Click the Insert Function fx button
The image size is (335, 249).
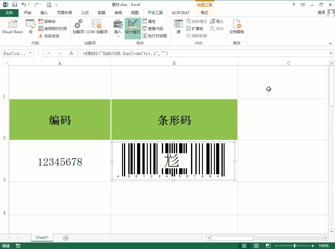72,53
